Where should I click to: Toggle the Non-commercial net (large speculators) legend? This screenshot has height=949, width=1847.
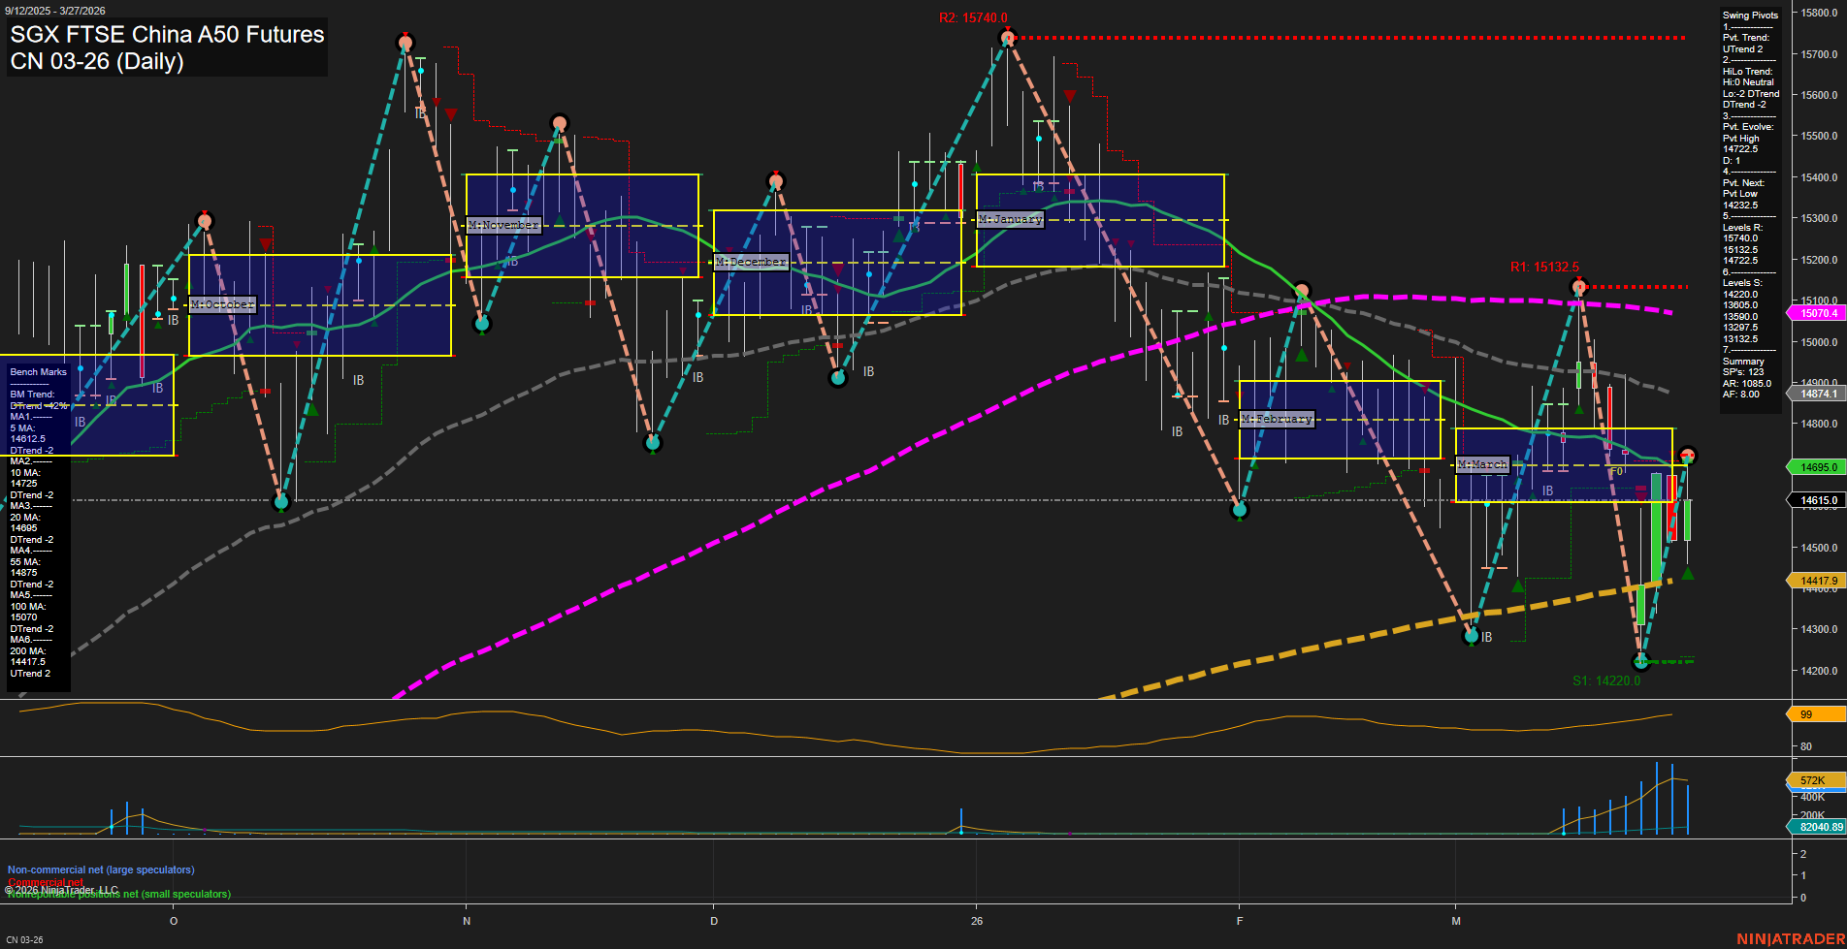tap(100, 870)
